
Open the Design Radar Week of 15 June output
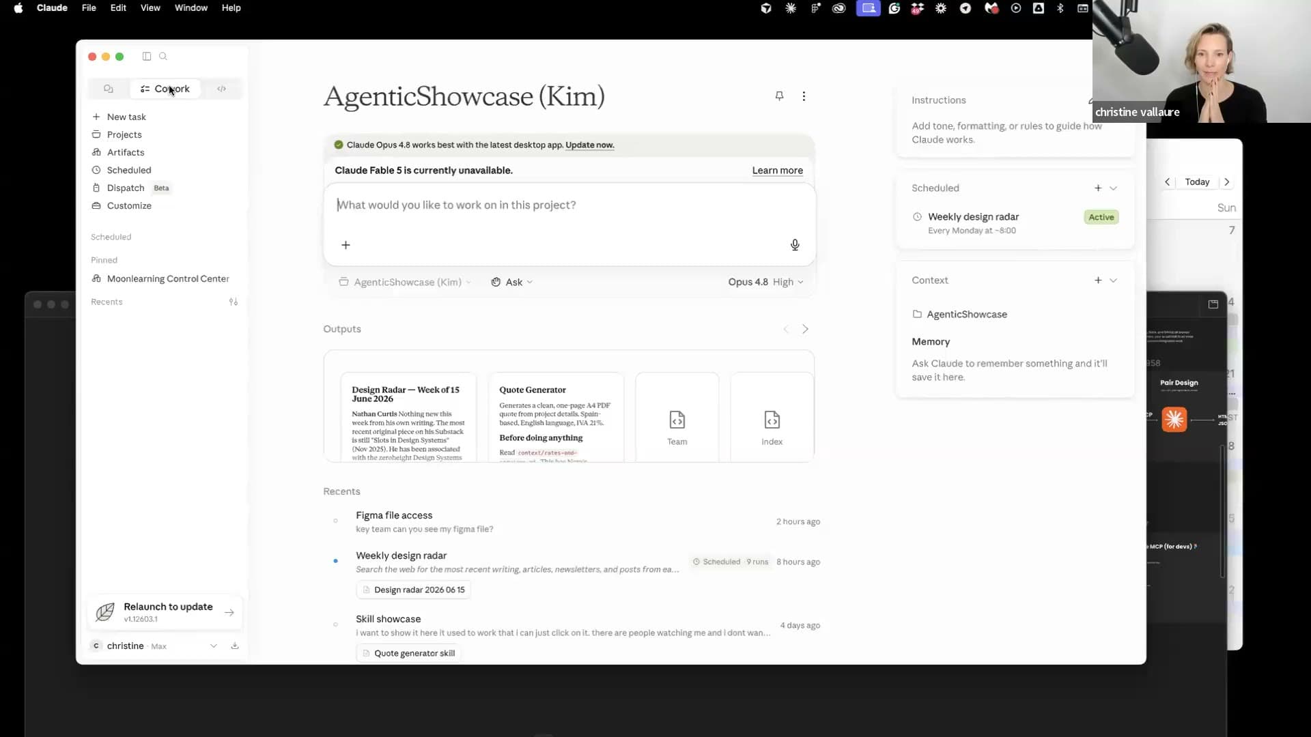pyautogui.click(x=408, y=418)
